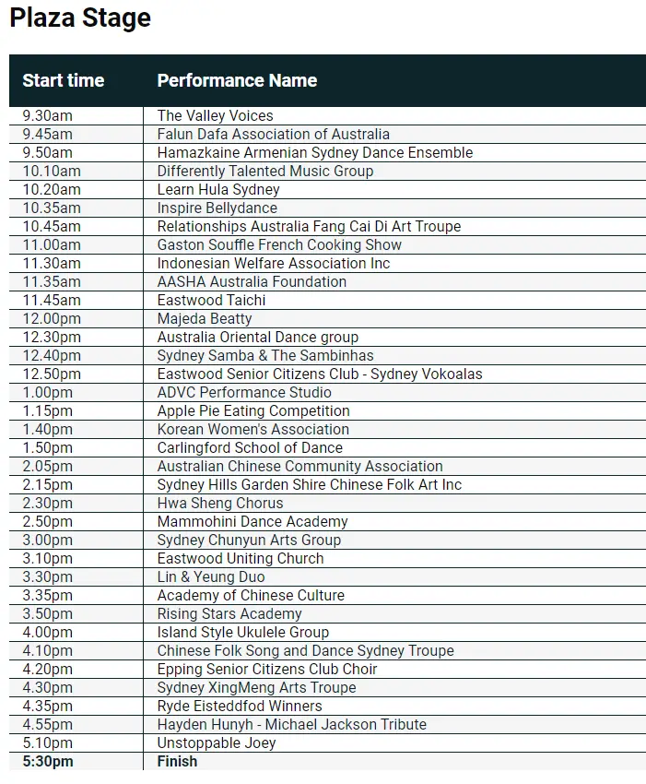Click the 'Plaza Stage' heading
The width and height of the screenshot is (646, 784).
coord(80,18)
